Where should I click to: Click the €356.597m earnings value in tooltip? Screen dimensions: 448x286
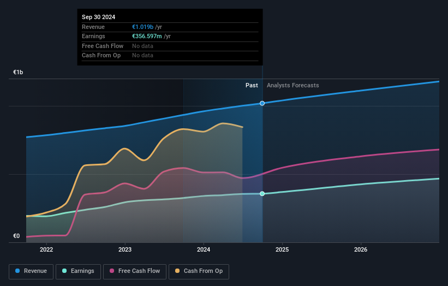[x=147, y=36]
